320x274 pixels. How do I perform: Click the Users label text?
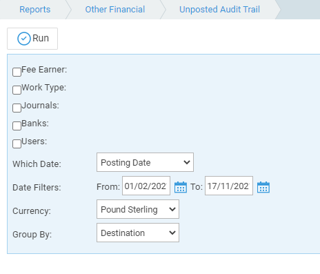34,141
